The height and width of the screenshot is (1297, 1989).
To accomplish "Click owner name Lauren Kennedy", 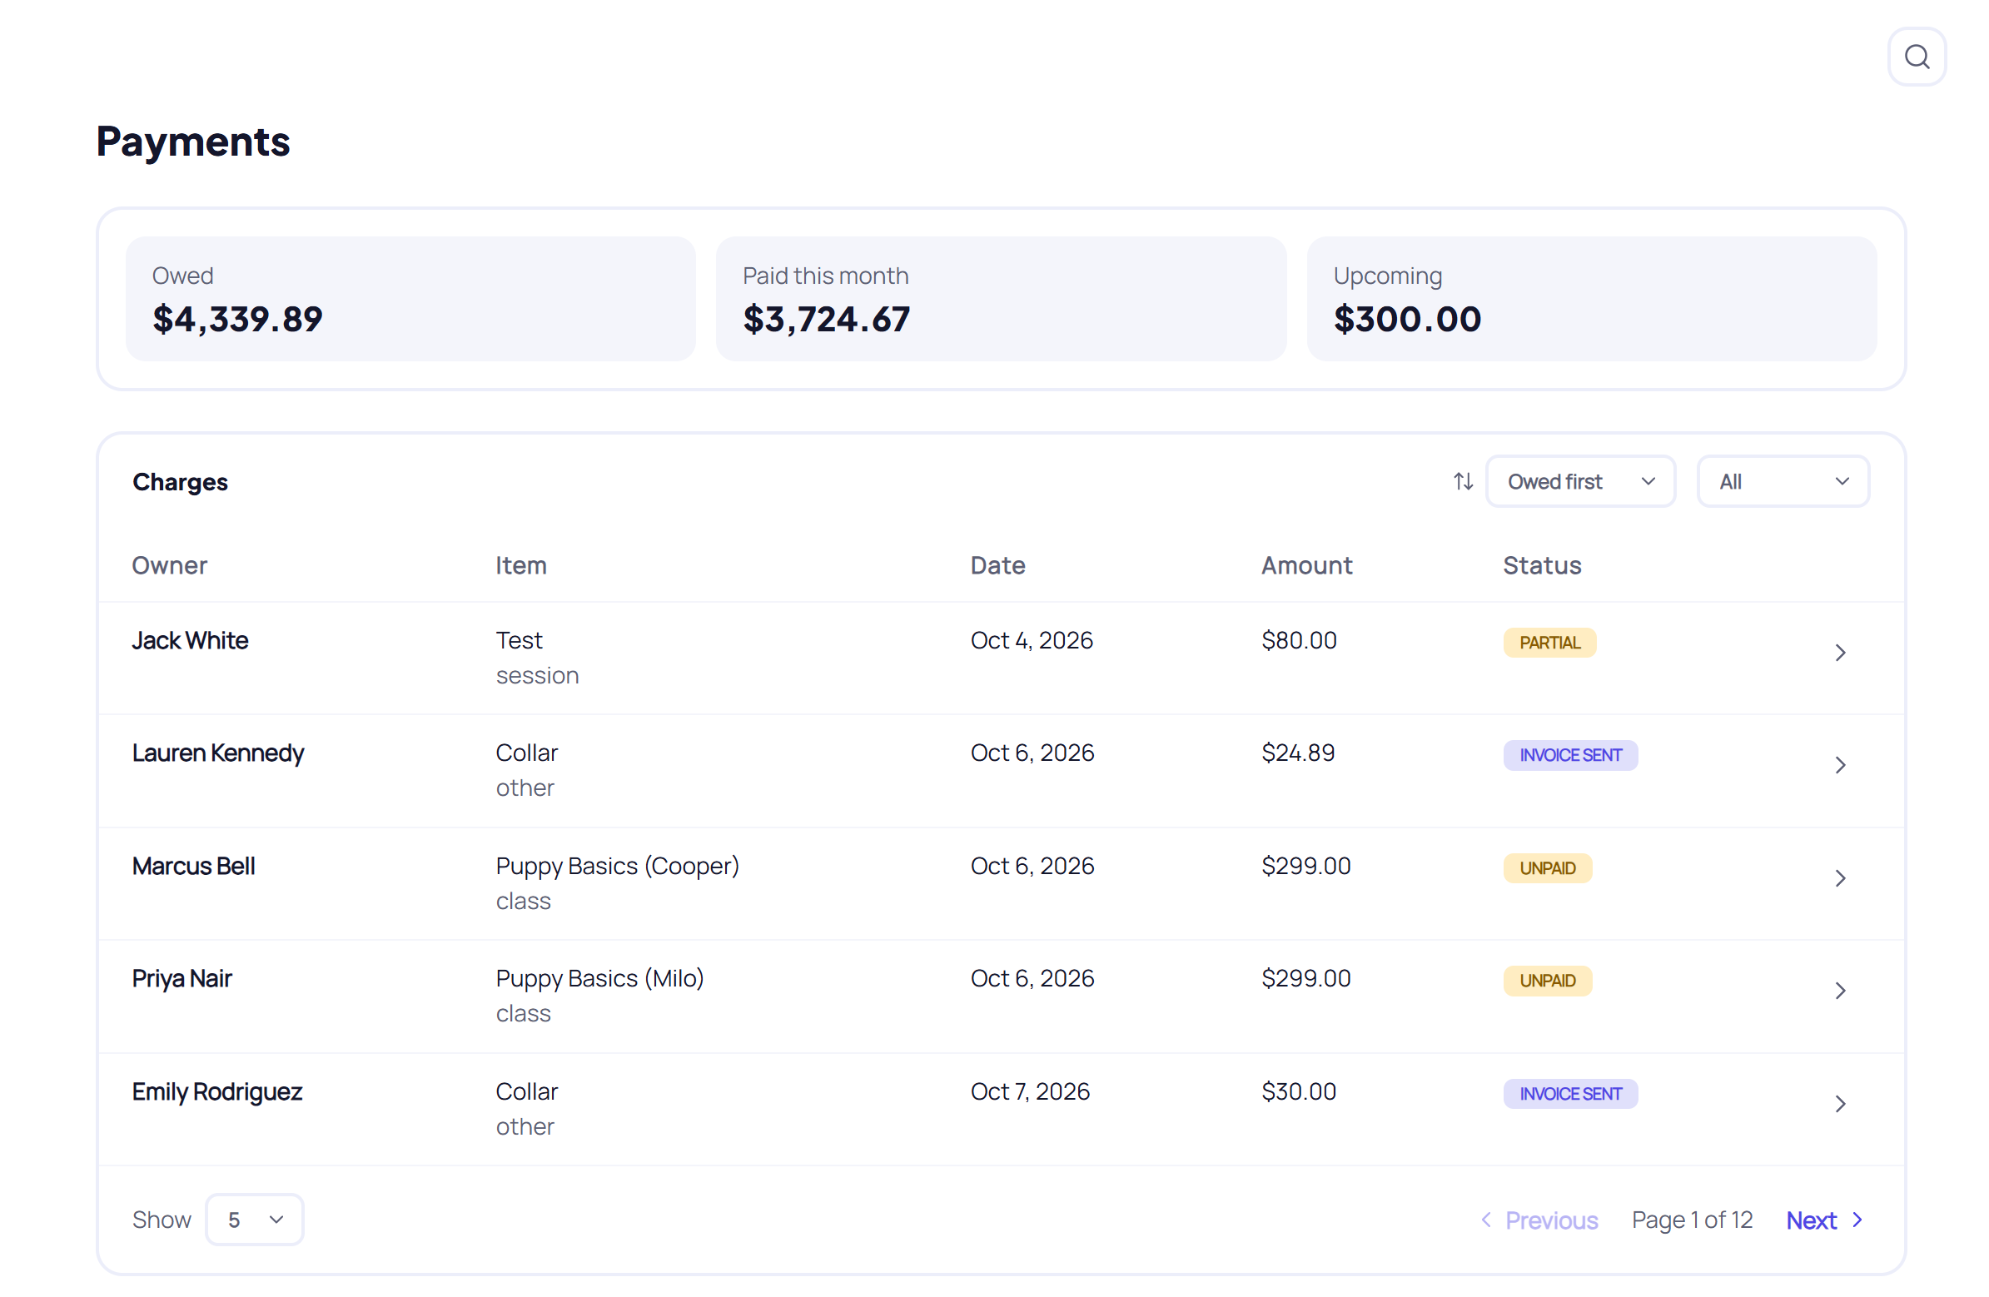I will pos(218,753).
